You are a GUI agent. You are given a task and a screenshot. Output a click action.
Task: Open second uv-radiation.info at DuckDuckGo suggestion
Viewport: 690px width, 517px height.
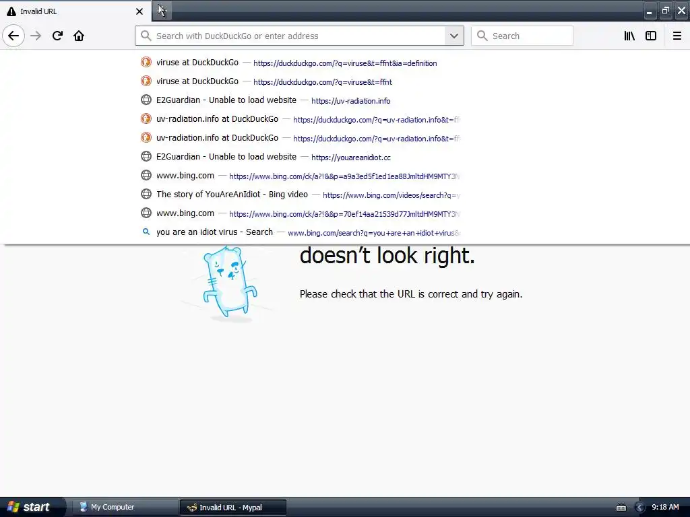click(x=300, y=138)
